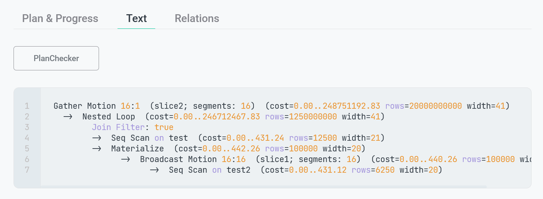The width and height of the screenshot is (543, 199).
Task: Click line number 3 in the gutter
Action: (x=27, y=127)
